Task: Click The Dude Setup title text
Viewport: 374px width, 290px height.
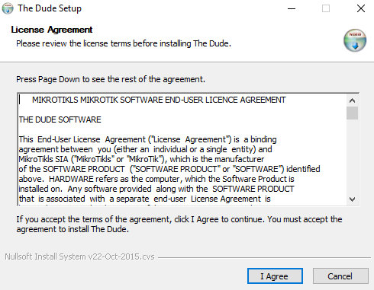Action: pos(50,8)
